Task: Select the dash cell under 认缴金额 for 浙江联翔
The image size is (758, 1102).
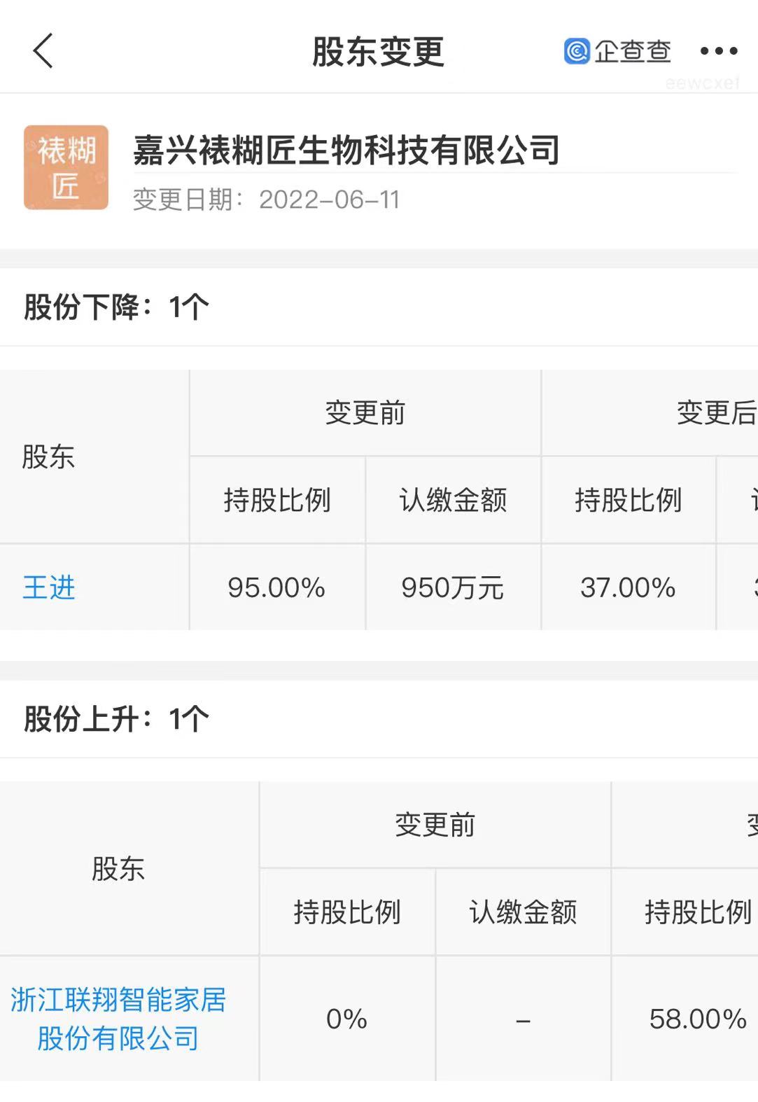Action: click(x=523, y=1019)
